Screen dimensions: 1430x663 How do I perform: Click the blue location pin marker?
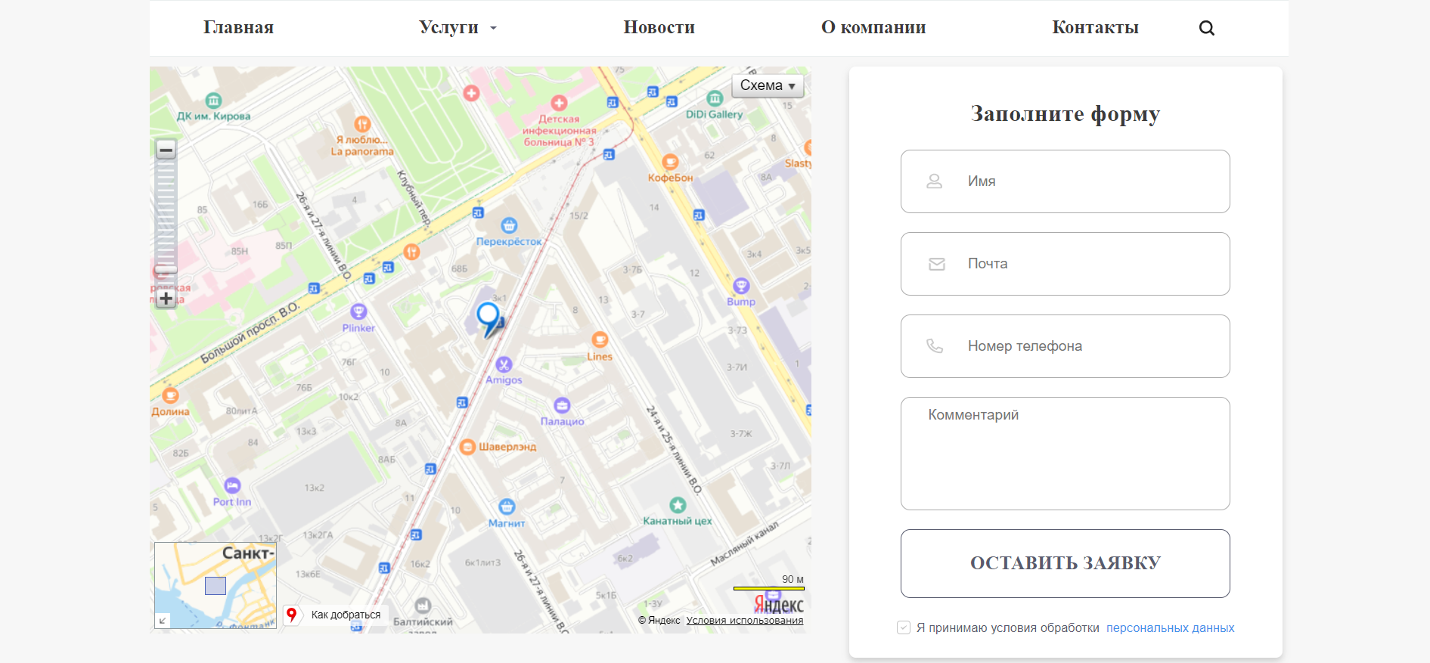tap(489, 318)
